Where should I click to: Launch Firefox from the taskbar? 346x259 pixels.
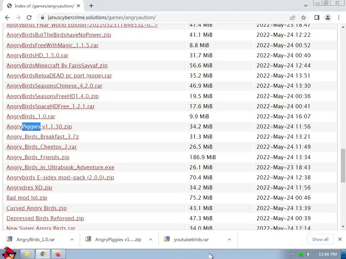tap(58, 254)
